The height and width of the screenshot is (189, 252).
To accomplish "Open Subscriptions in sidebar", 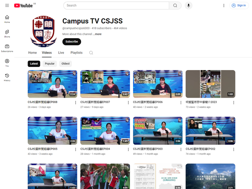I will pos(7,48).
